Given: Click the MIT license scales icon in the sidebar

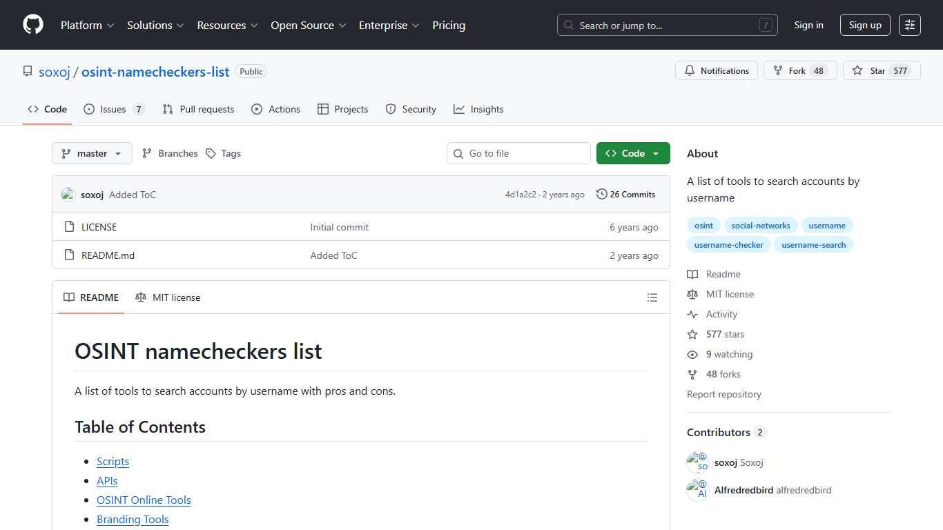Looking at the screenshot, I should [x=692, y=294].
